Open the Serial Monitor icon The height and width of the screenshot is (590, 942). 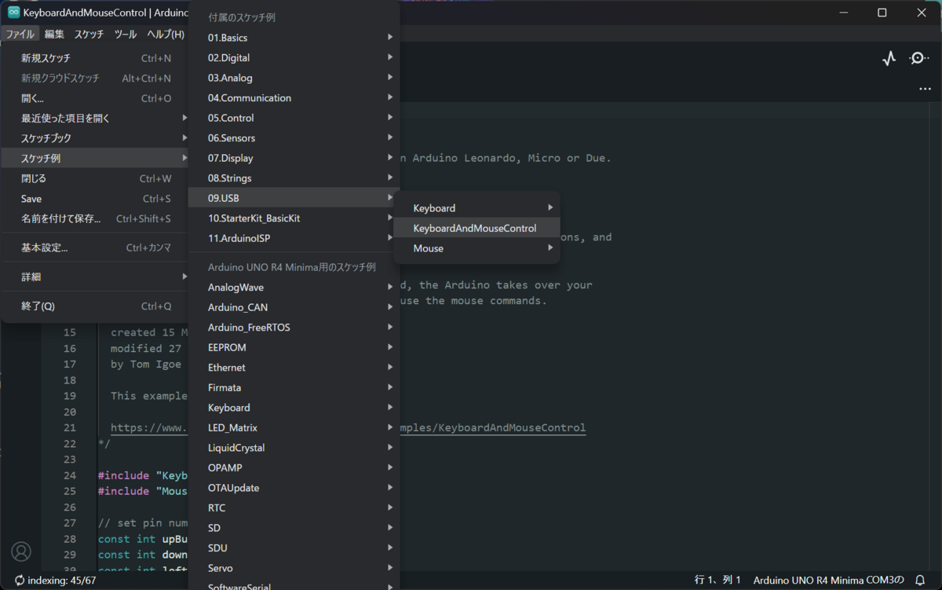(918, 58)
